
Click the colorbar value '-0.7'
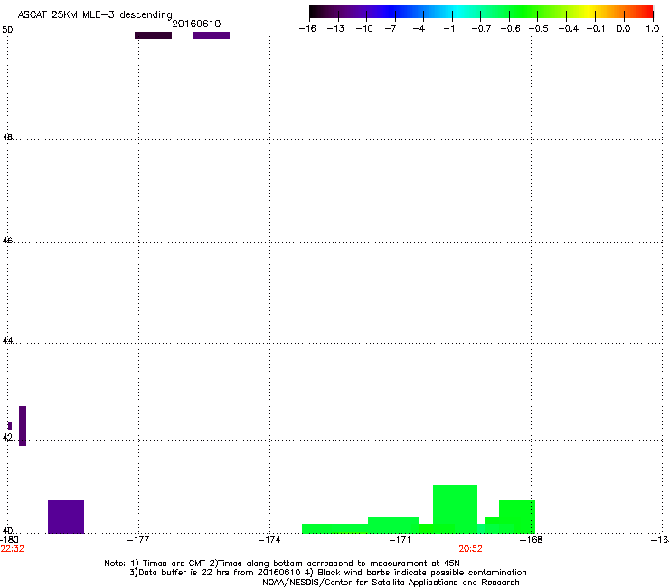pyautogui.click(x=481, y=29)
